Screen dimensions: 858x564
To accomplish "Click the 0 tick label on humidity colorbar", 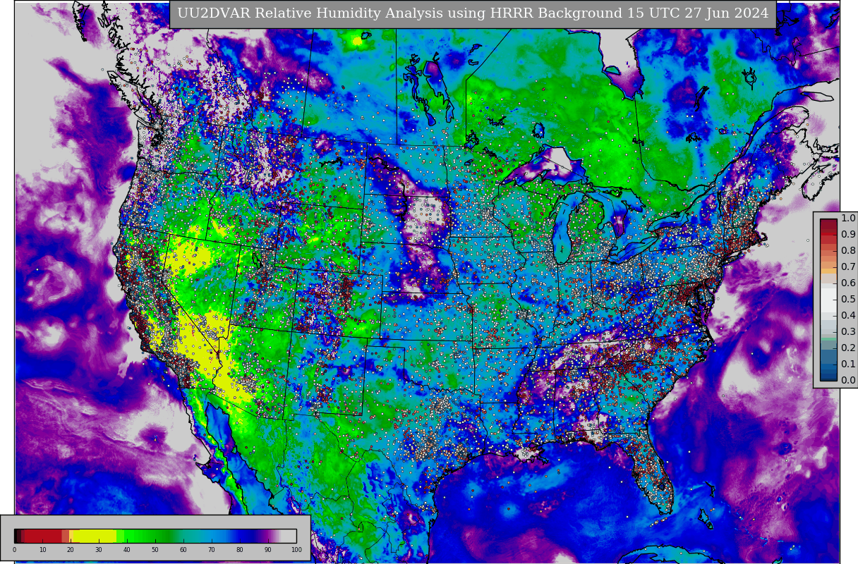I will click(x=14, y=551).
